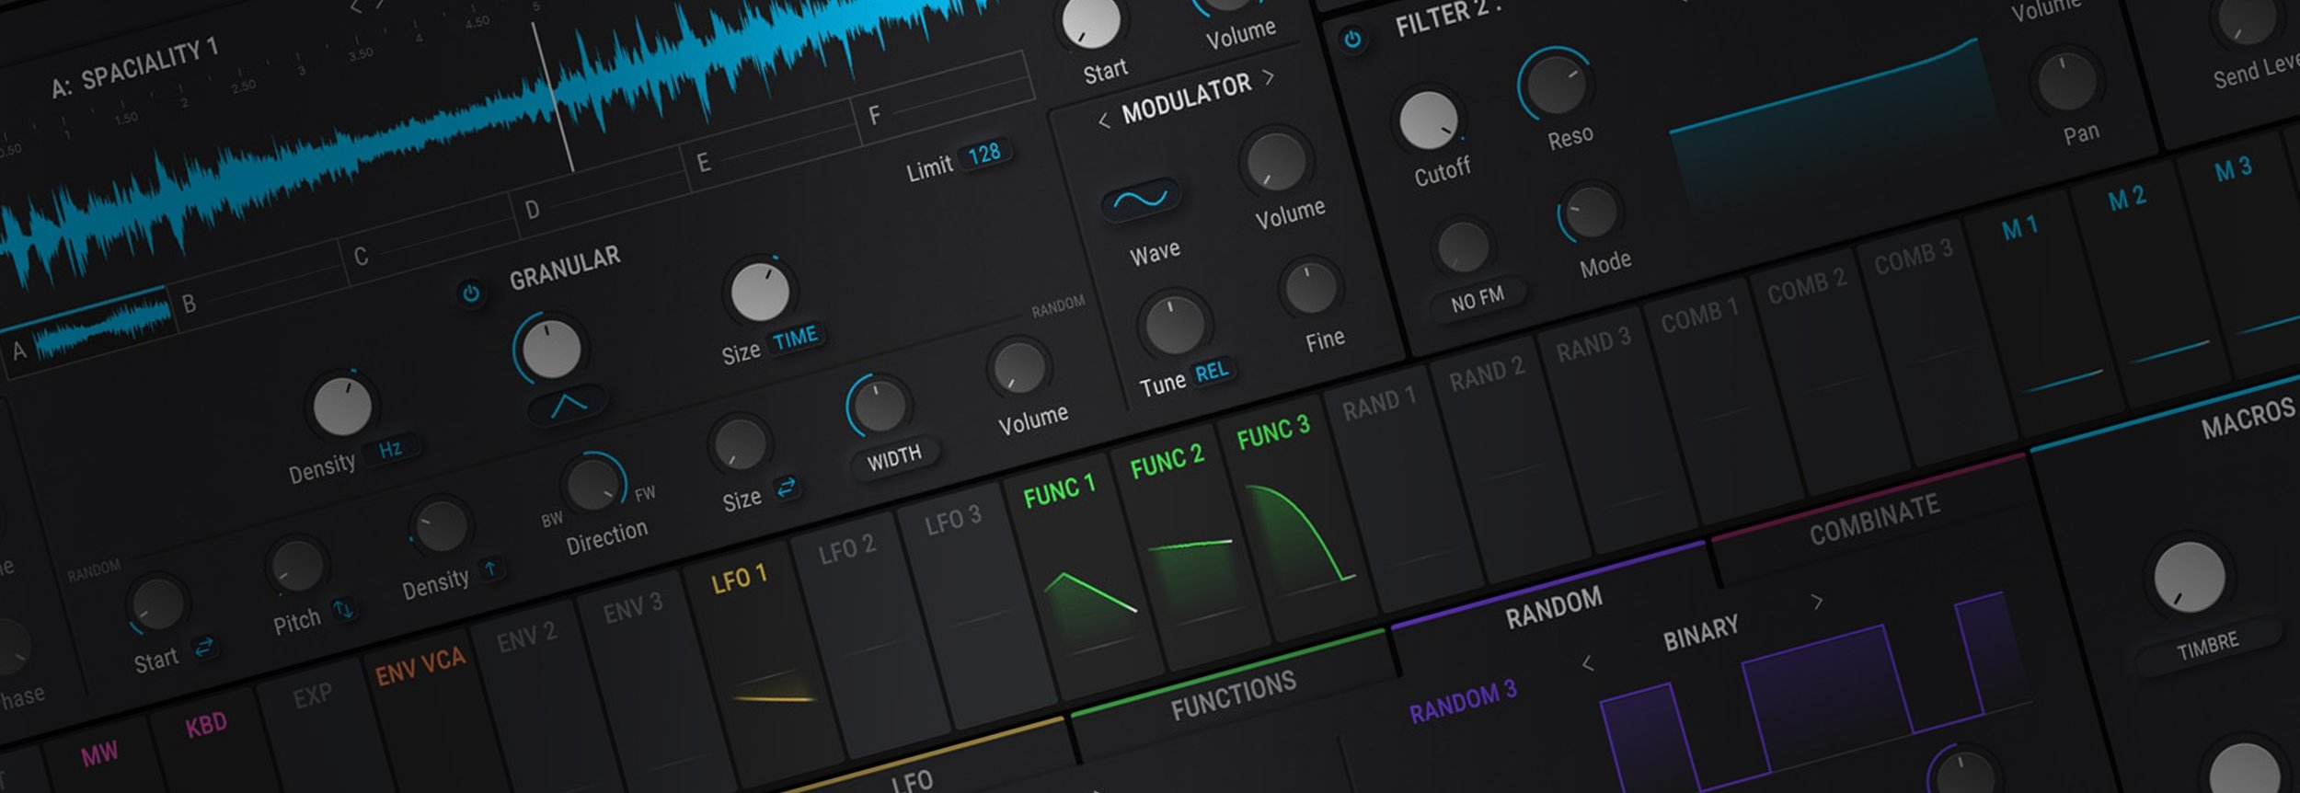Click the random Pitch up-down arrows icon
2300x793 pixels.
click(343, 609)
